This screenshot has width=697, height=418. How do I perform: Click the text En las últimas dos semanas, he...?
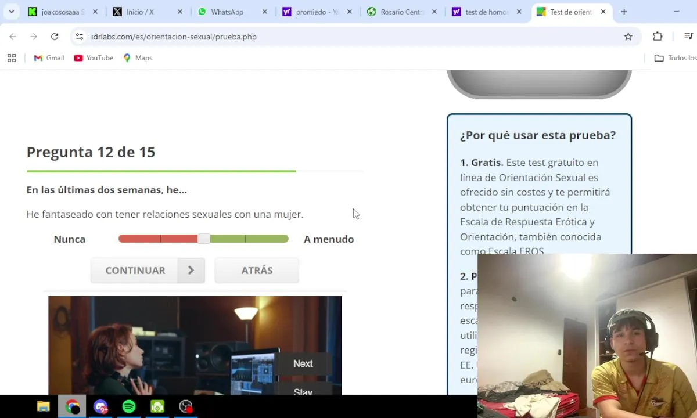[x=107, y=190]
